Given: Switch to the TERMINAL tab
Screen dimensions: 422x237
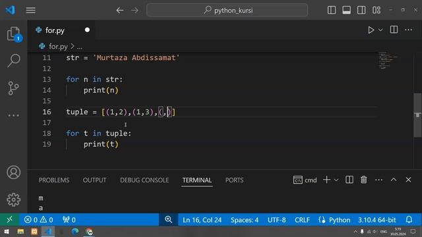Looking at the screenshot, I should click(x=197, y=180).
